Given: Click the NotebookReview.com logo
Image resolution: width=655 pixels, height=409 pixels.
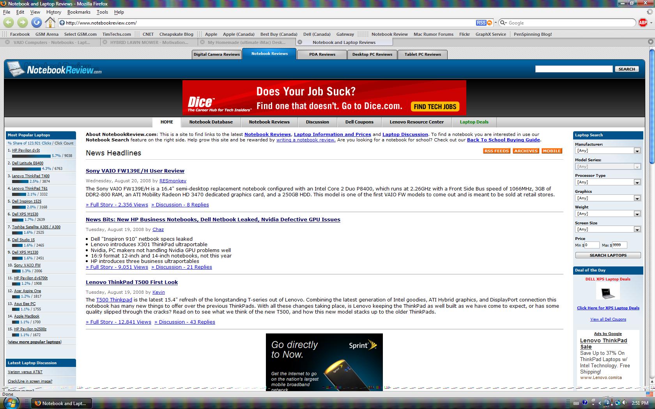Looking at the screenshot, I should coord(55,69).
